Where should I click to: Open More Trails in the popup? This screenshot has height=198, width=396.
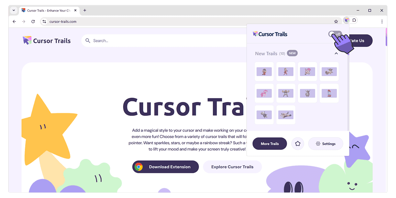270,144
